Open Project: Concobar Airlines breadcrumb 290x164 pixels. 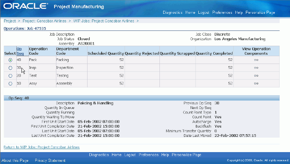45,21
